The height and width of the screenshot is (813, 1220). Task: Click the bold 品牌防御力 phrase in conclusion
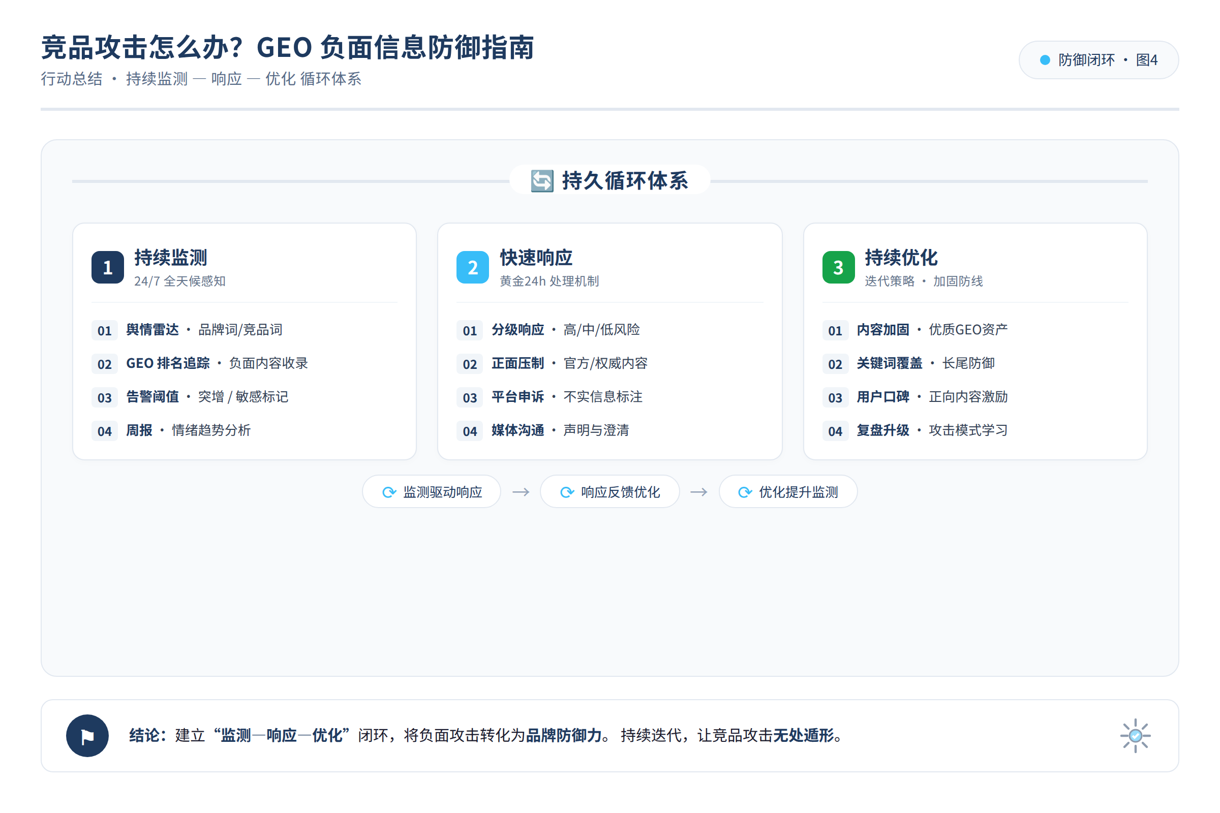(x=564, y=735)
